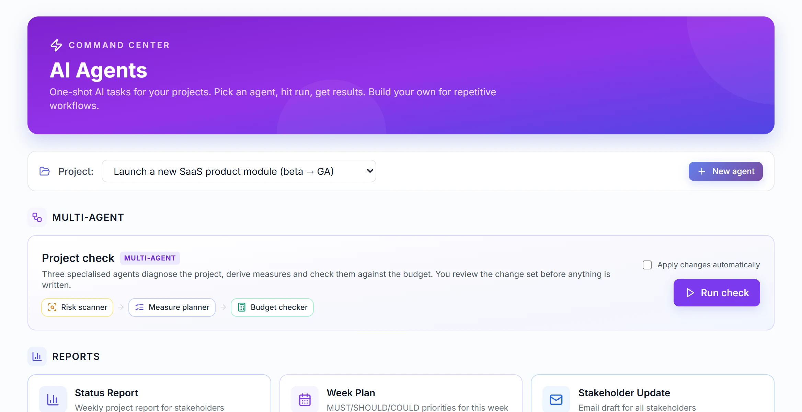
Task: Click the Stakeholder Update envelope icon
Action: click(x=556, y=399)
